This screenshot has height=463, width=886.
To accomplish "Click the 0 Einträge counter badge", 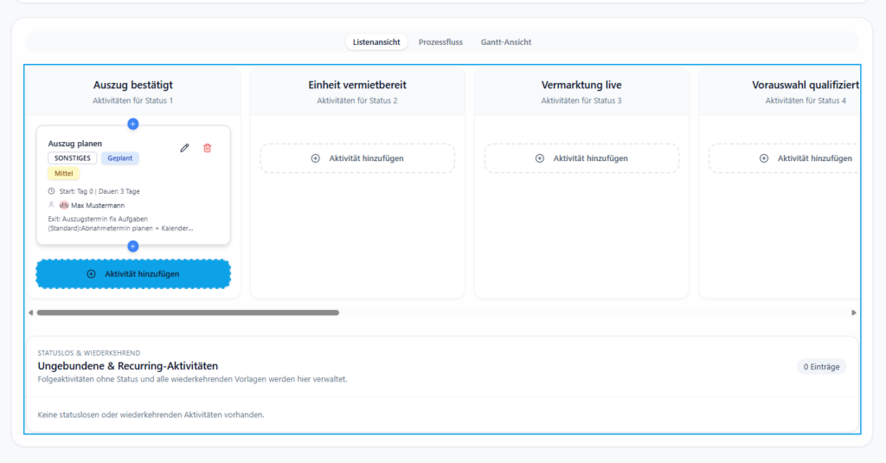I will pyautogui.click(x=821, y=367).
